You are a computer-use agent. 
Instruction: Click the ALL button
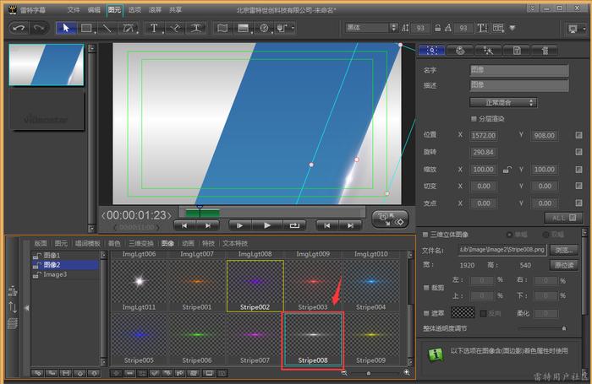[x=564, y=218]
